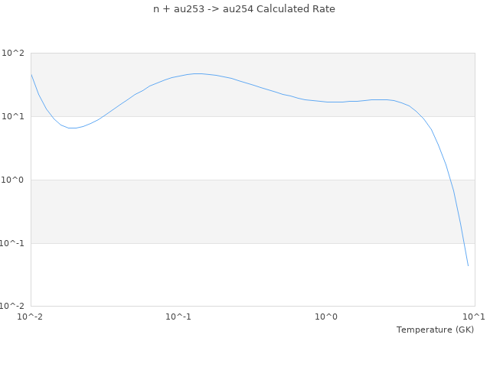The width and height of the screenshot is (490, 367).
Task: Click the 10^-1 y-axis tick label
Action: (x=12, y=244)
